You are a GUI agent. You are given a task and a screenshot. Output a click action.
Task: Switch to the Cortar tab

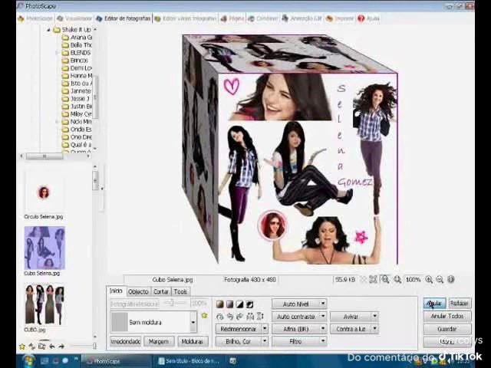pyautogui.click(x=161, y=291)
